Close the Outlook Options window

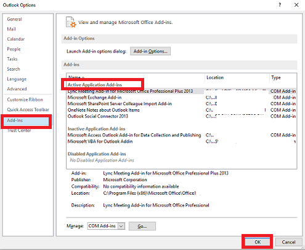tap(296, 5)
